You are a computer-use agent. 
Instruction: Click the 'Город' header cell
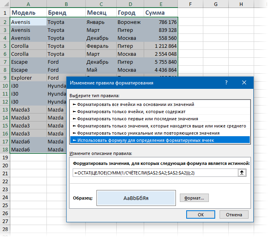(x=130, y=13)
